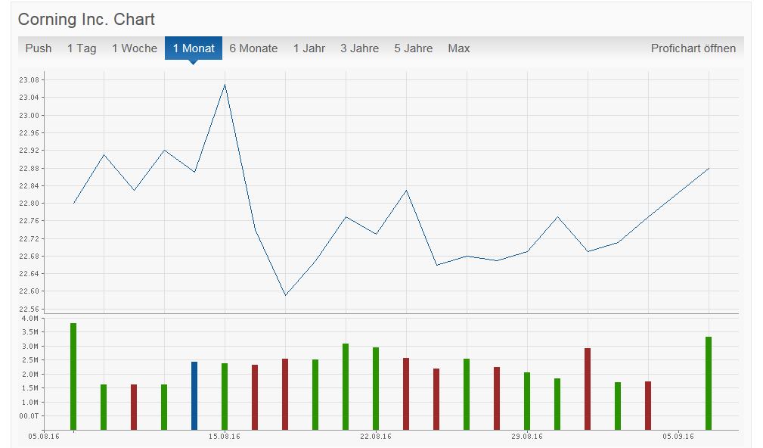Click the price line peak near 23.07
The height and width of the screenshot is (448, 763).
(x=225, y=85)
